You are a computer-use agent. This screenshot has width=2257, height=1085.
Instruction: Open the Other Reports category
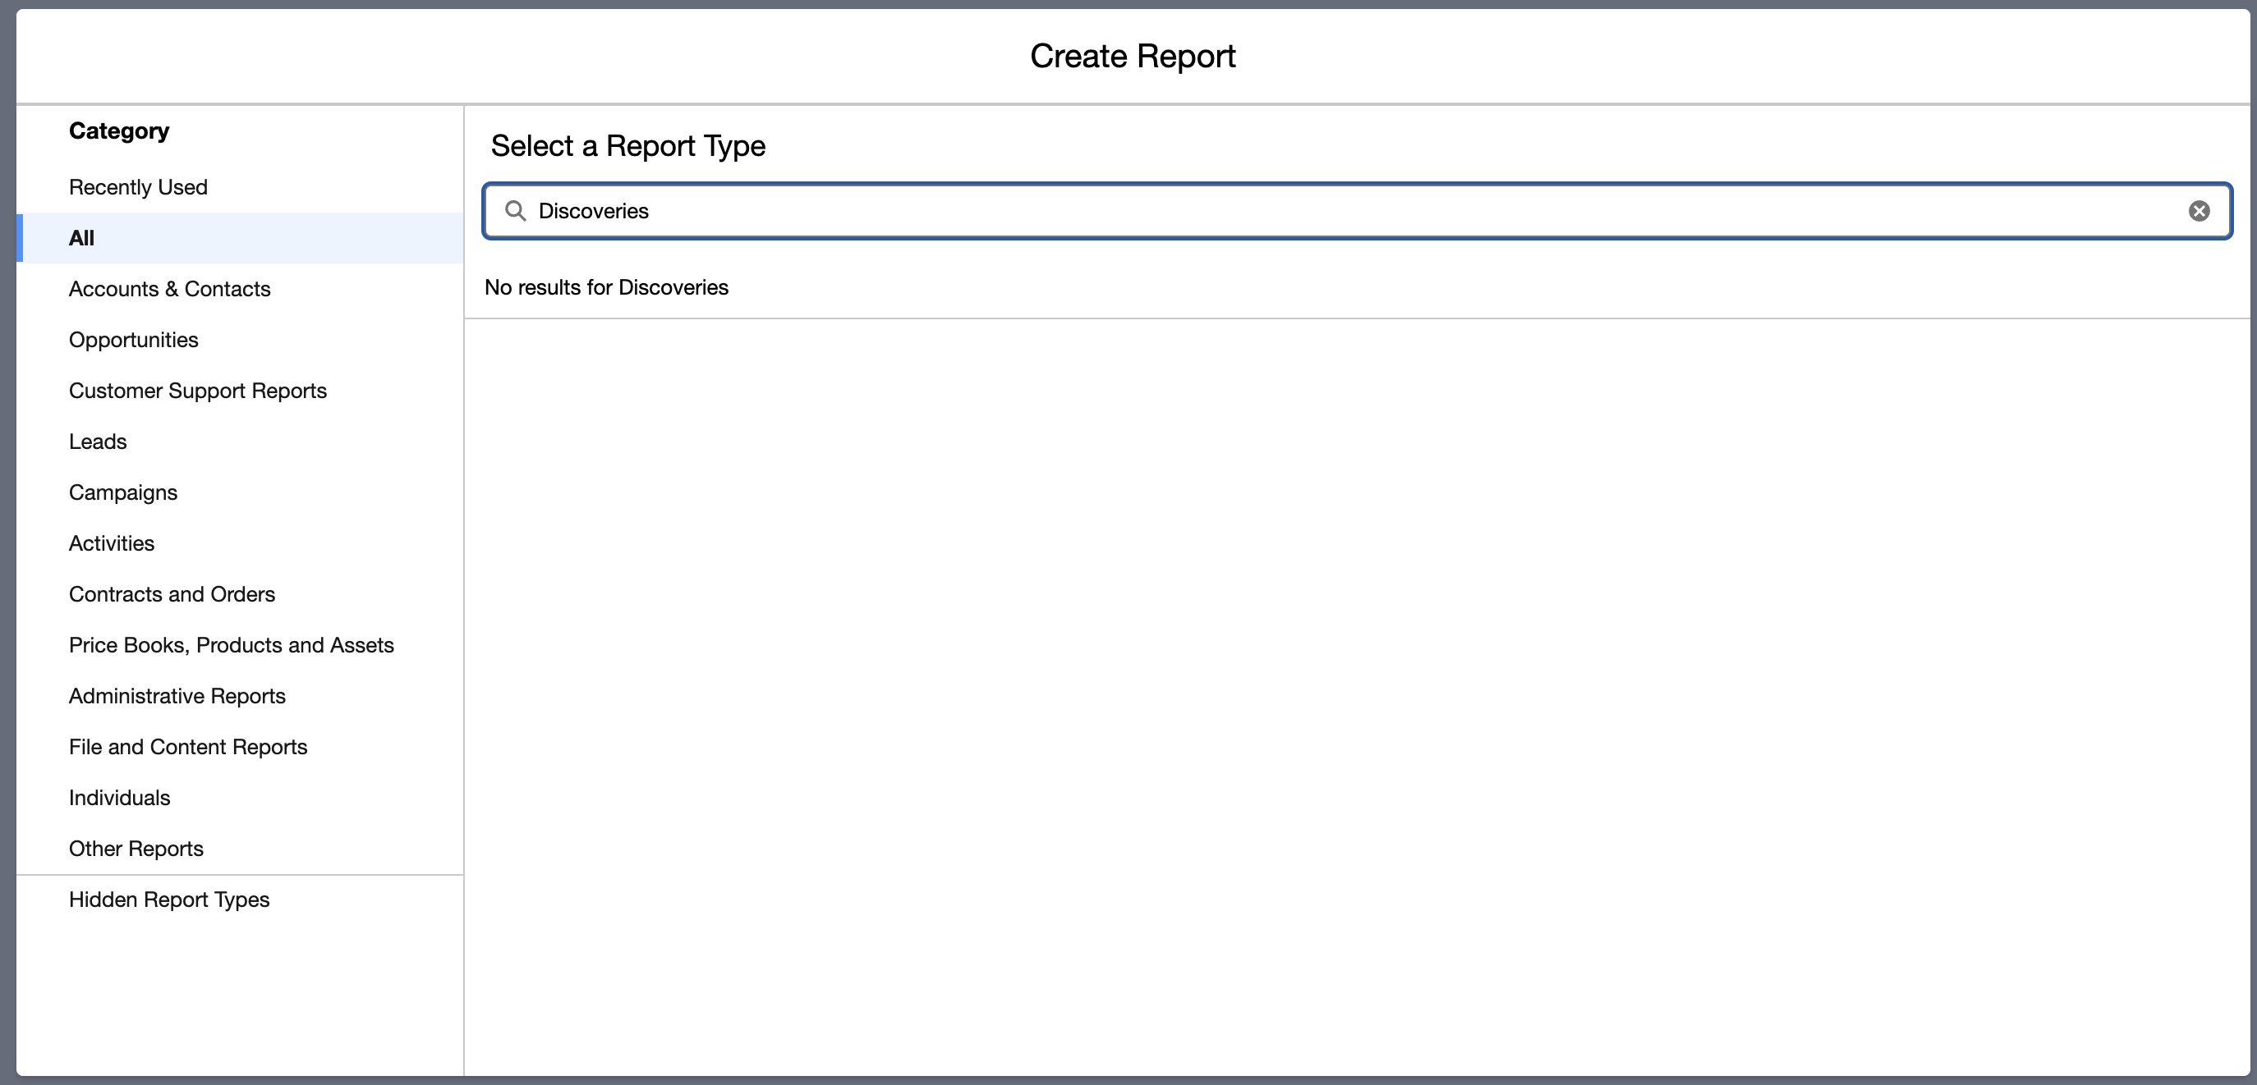pyautogui.click(x=136, y=849)
